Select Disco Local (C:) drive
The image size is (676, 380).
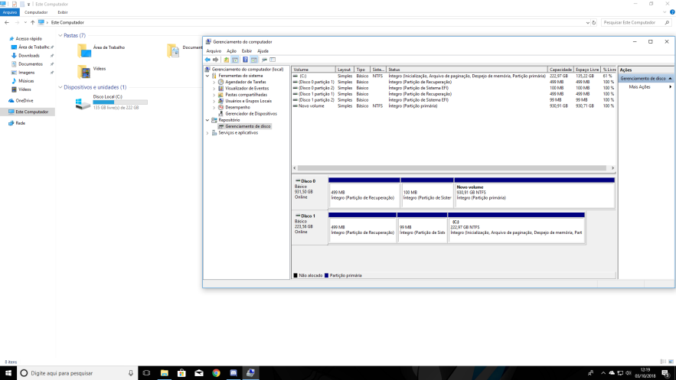point(111,102)
